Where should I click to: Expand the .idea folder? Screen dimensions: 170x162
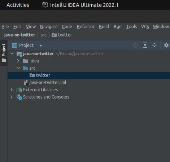18,61
